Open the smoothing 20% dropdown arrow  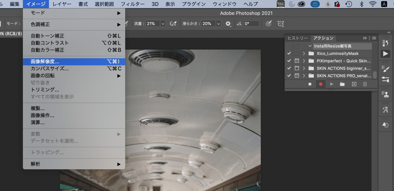click(x=219, y=24)
